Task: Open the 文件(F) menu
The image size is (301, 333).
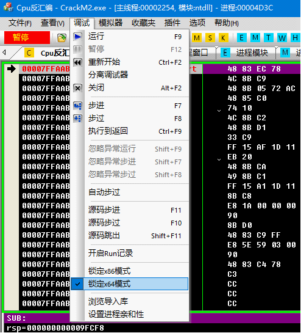Action: click(20, 23)
